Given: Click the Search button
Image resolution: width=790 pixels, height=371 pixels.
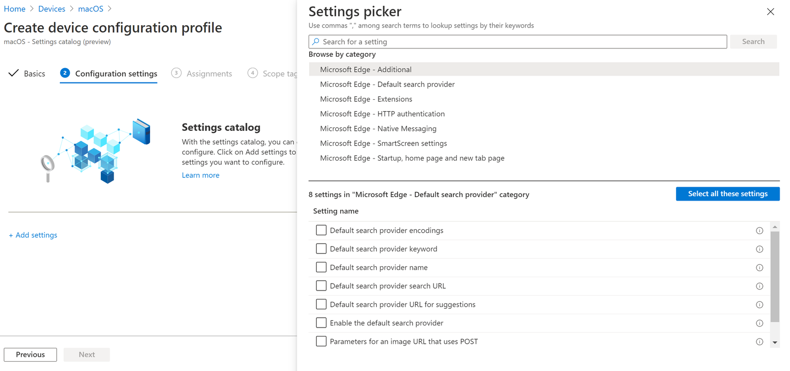Looking at the screenshot, I should (x=753, y=41).
